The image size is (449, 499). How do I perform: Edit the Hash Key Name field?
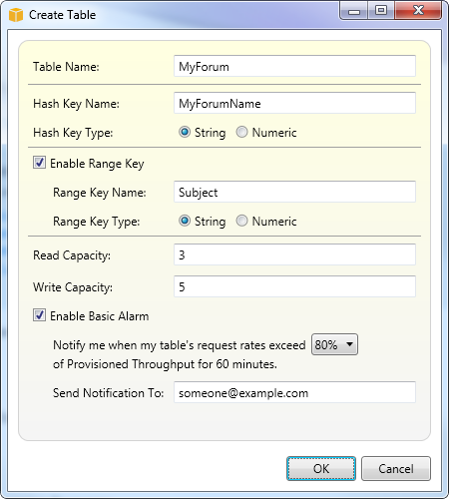tap(294, 103)
